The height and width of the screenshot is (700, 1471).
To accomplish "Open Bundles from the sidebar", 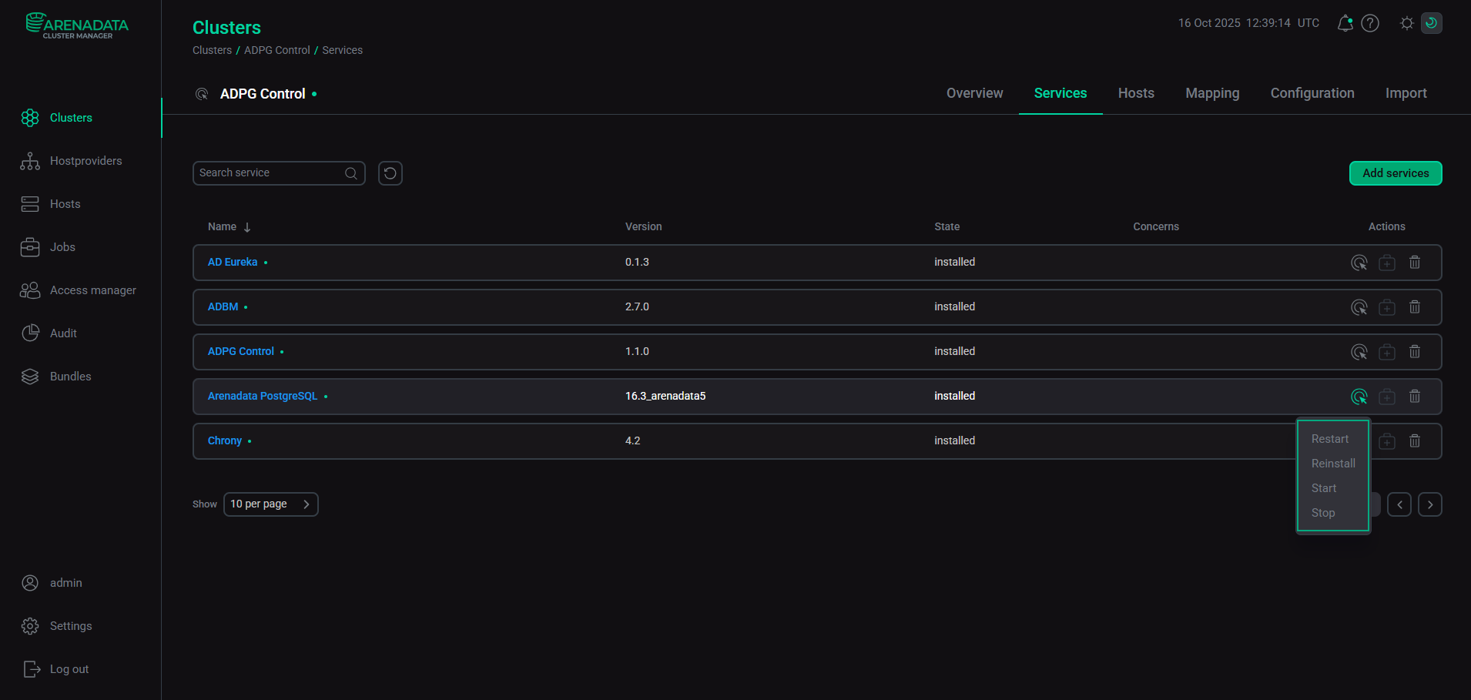I will (70, 376).
